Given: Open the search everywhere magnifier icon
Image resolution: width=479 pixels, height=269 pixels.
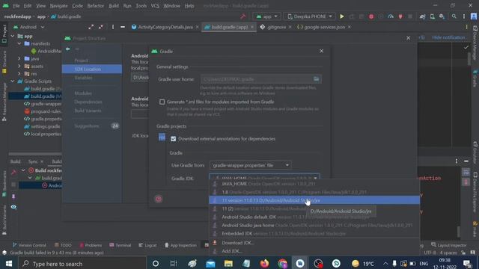Looking at the screenshot, I should point(454,16).
